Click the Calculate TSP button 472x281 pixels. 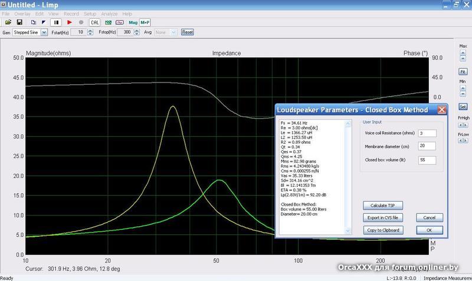382,206
